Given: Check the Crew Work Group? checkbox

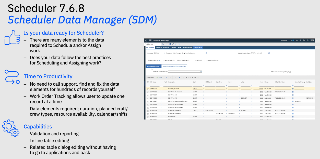Looking at the screenshot, I should point(219,60).
